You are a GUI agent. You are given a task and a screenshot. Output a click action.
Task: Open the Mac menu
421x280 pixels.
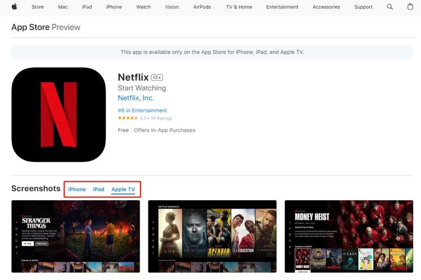63,7
